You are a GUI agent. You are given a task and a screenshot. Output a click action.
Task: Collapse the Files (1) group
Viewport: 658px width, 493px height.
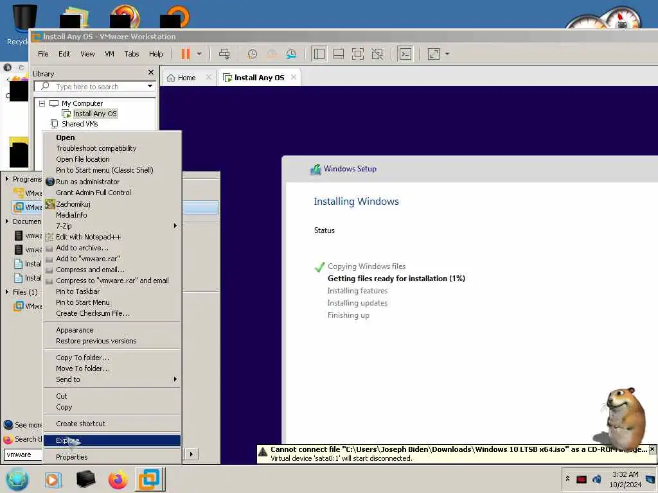click(7, 292)
